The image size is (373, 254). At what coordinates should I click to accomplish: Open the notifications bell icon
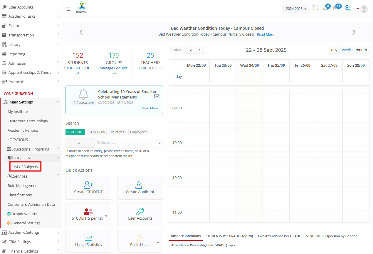[325, 9]
